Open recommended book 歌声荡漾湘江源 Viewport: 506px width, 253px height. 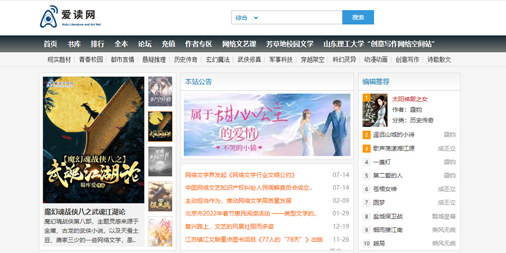point(394,148)
